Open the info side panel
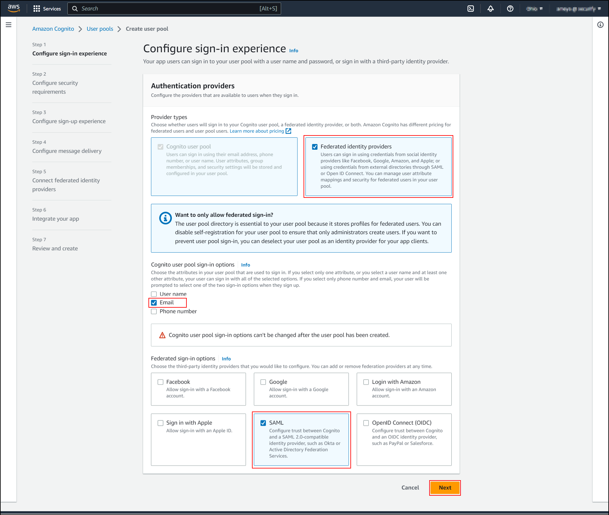Viewport: 609px width, 515px height. (600, 25)
